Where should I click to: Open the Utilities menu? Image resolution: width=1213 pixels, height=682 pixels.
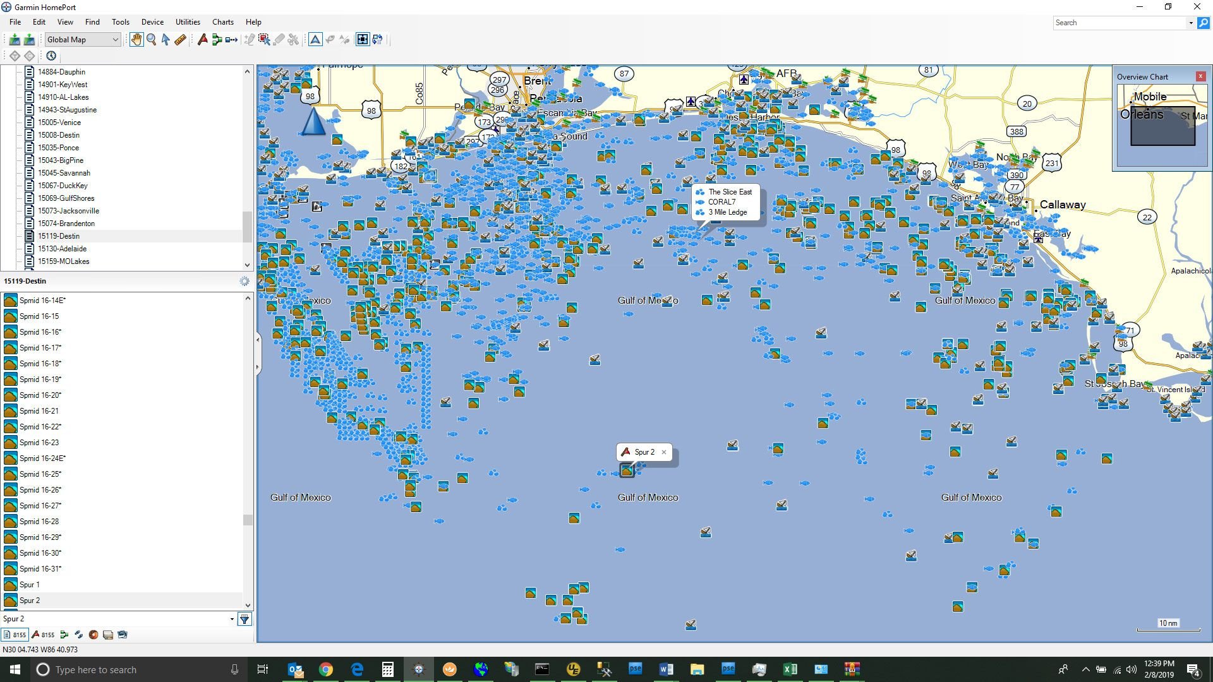pyautogui.click(x=188, y=22)
